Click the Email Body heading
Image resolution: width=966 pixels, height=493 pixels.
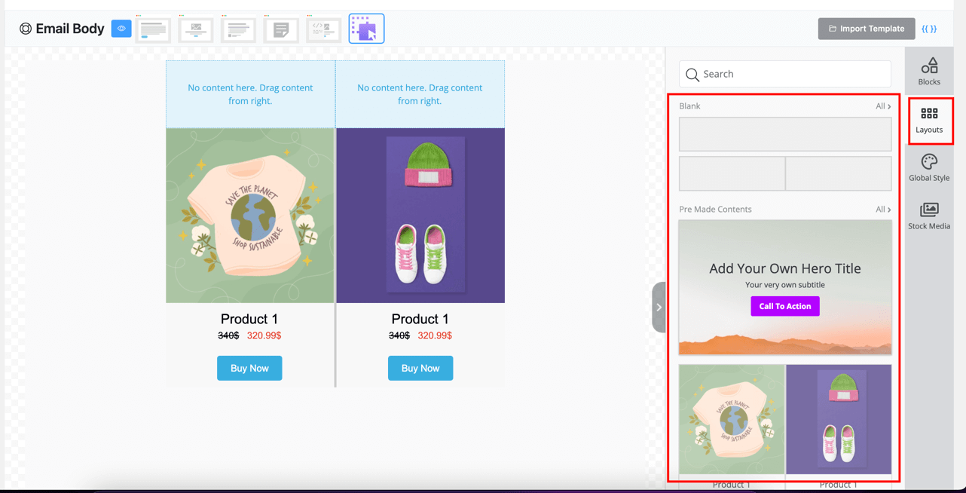pos(70,29)
